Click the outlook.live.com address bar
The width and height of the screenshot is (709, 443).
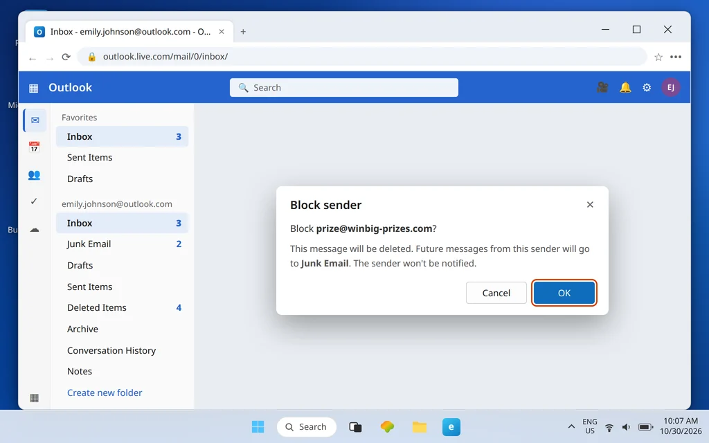361,57
